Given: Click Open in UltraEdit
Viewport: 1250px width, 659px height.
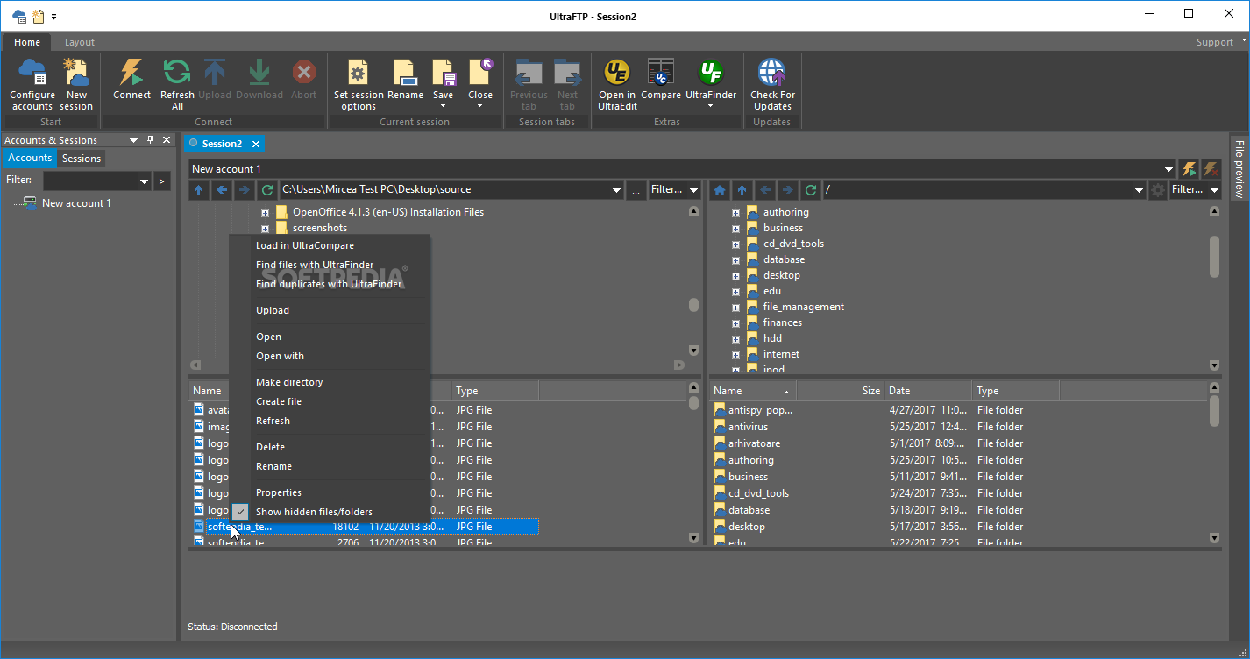Looking at the screenshot, I should [x=617, y=84].
